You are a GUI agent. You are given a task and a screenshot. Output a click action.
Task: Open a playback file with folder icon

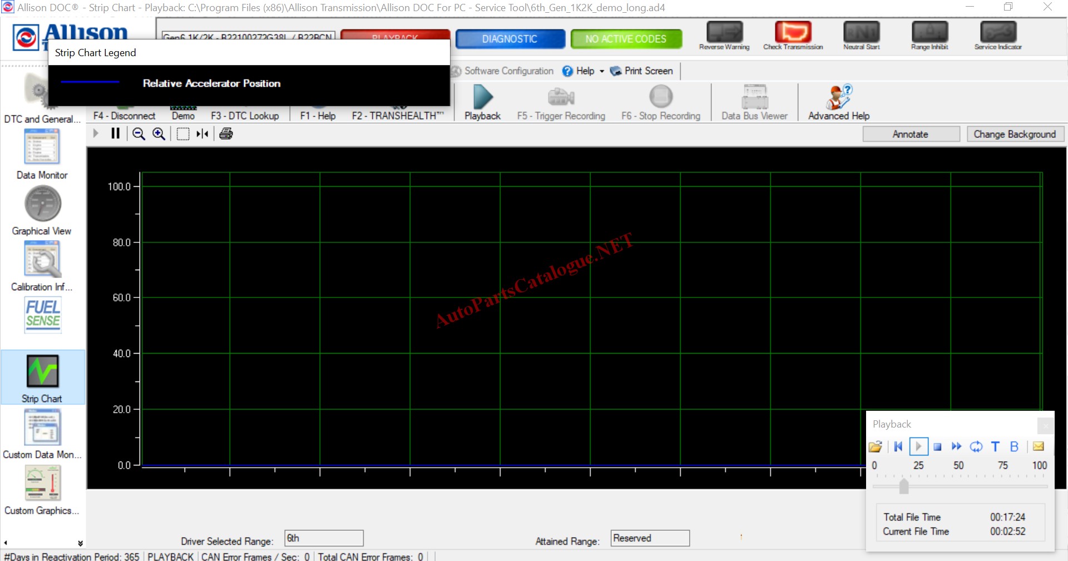point(875,446)
